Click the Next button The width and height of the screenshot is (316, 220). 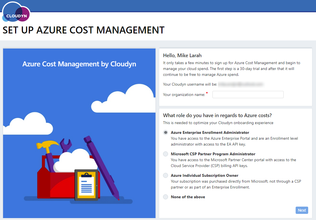[302, 210]
